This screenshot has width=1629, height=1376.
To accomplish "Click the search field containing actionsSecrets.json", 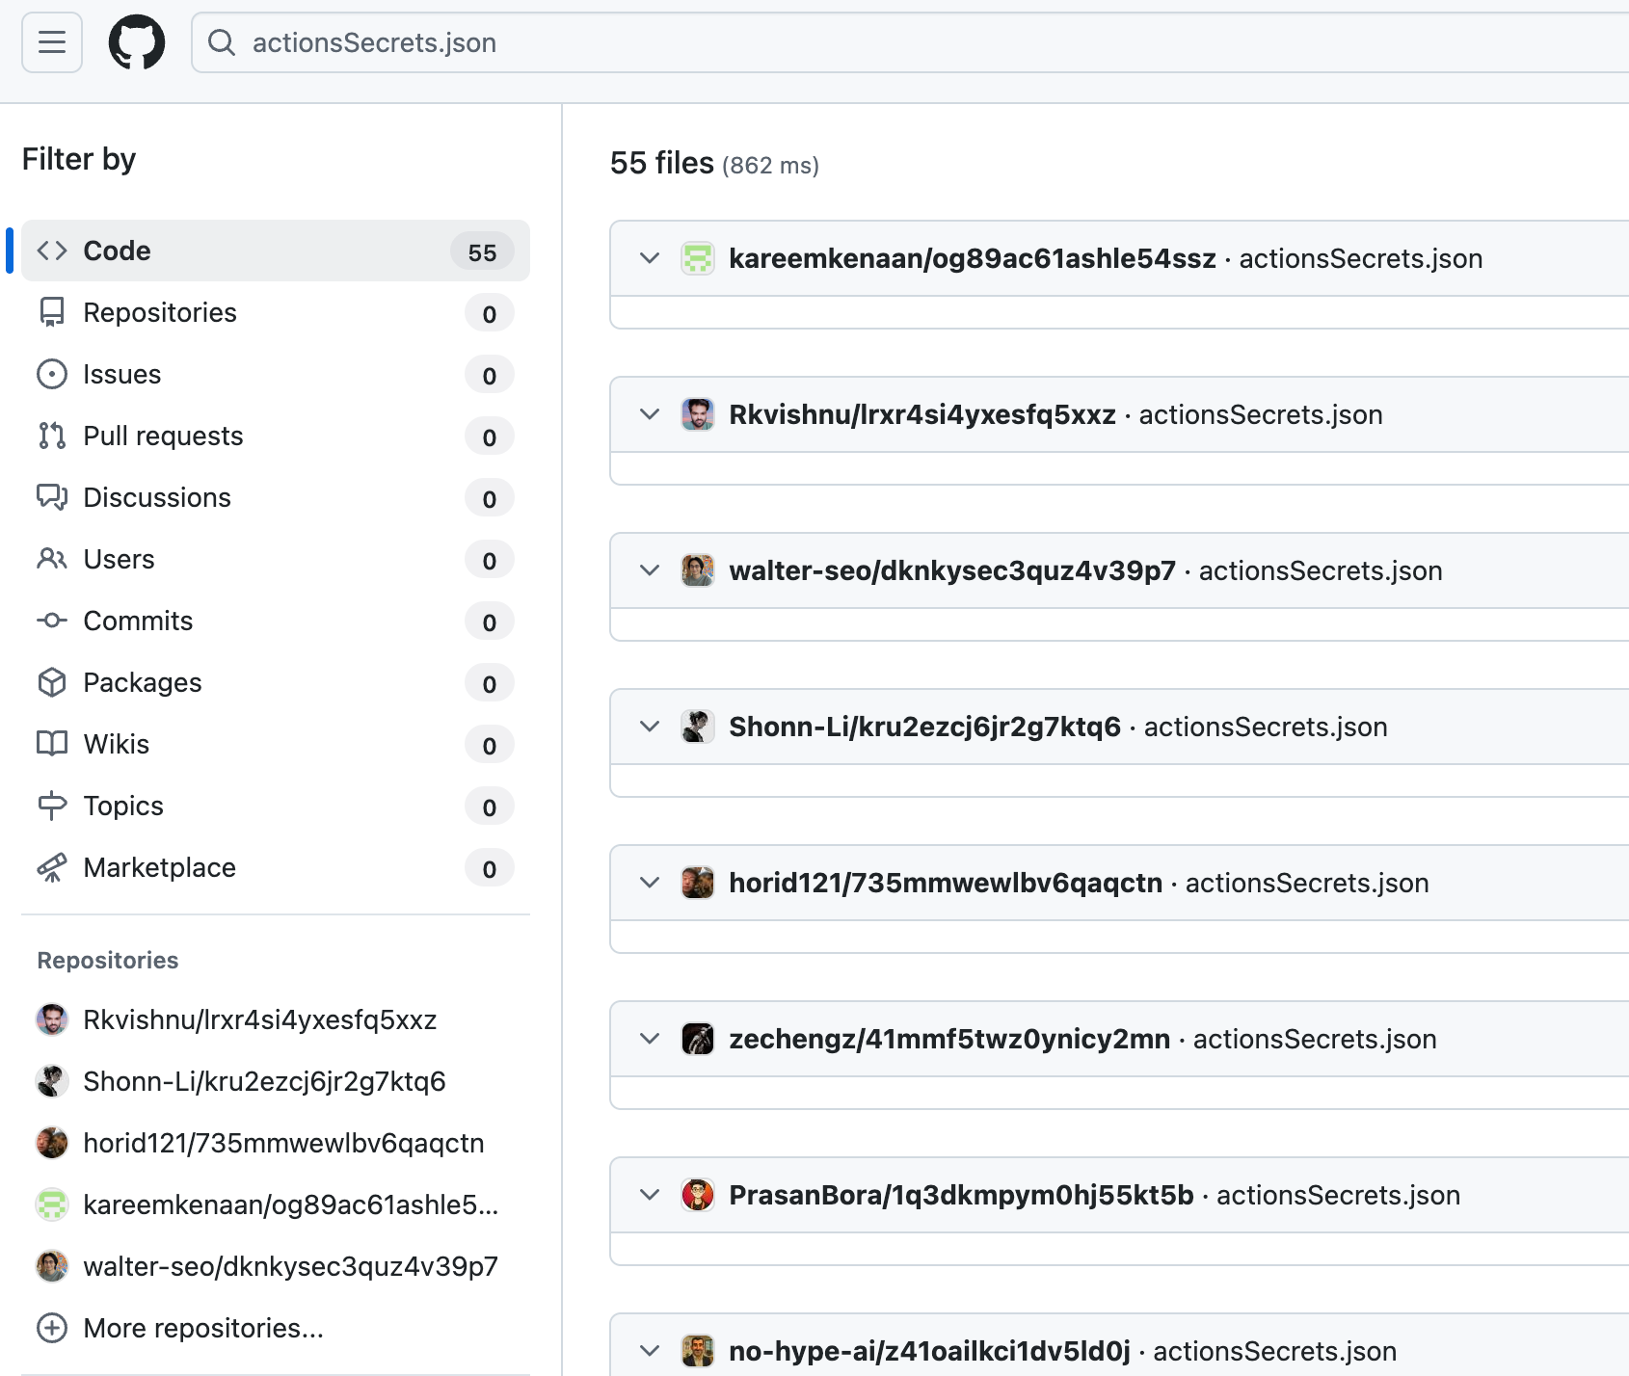I will pyautogui.click(x=868, y=42).
